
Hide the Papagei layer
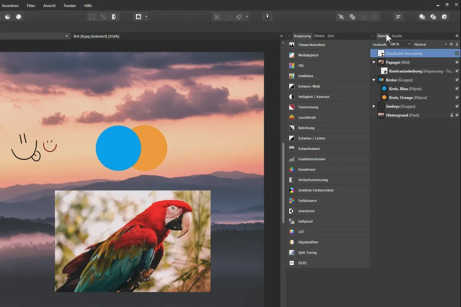pyautogui.click(x=457, y=62)
